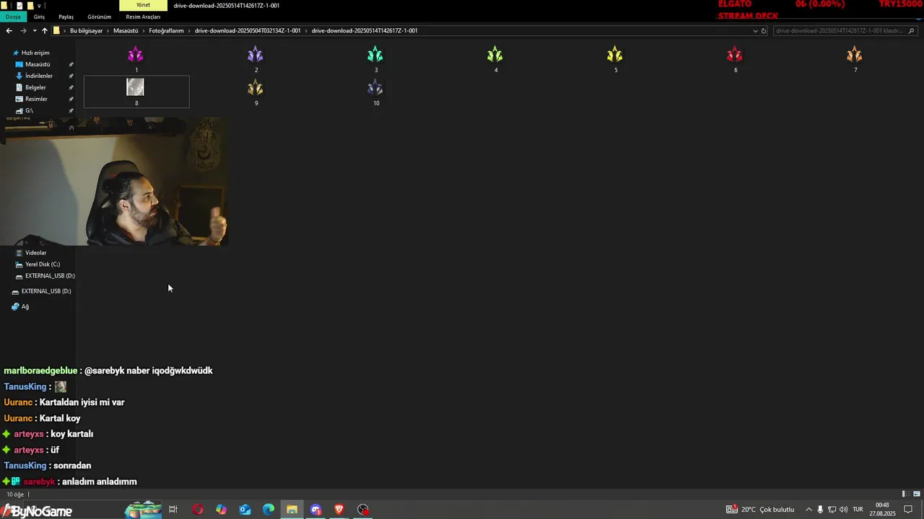The image size is (924, 519).
Task: Open Task View on the taskbar
Action: coord(173,510)
